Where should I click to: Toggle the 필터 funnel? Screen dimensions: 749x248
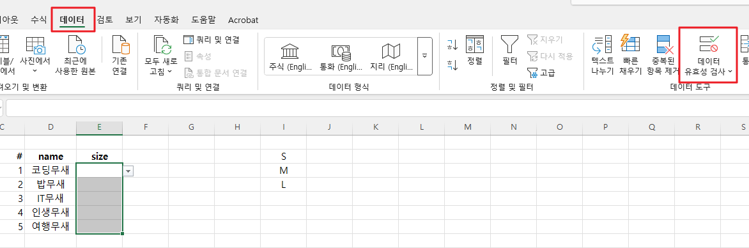[x=510, y=50]
